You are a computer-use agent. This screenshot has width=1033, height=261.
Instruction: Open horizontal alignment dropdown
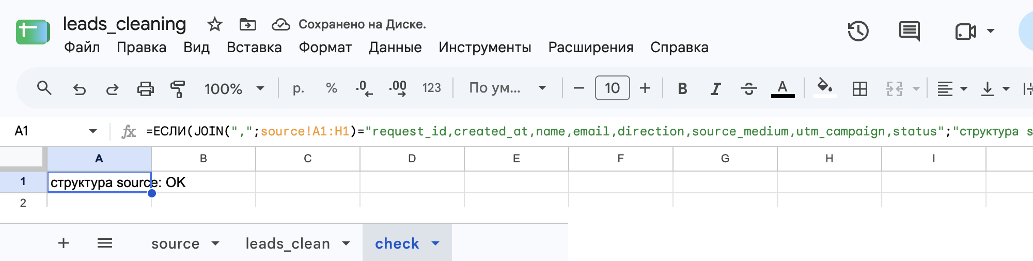[x=952, y=89]
